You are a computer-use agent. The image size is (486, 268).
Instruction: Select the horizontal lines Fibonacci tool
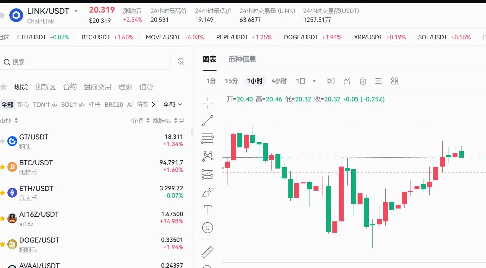point(208,138)
